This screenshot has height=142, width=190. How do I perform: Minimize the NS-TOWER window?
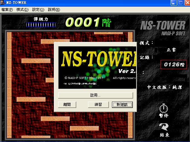174,3
